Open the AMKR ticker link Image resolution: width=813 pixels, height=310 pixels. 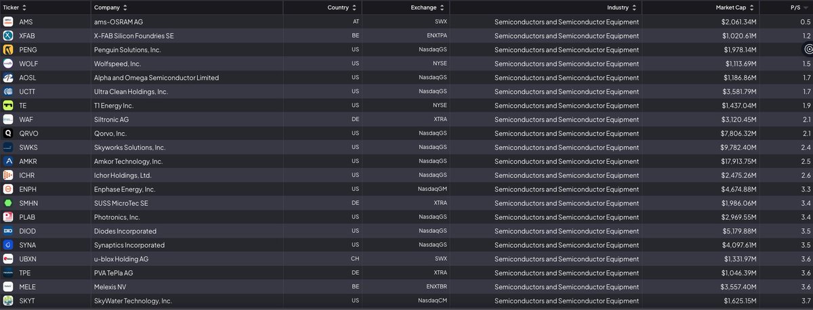(x=28, y=161)
